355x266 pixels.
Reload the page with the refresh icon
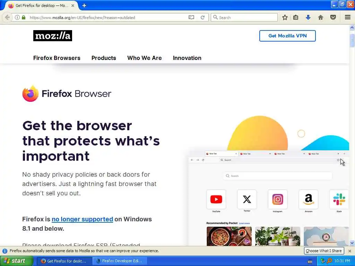202,17
